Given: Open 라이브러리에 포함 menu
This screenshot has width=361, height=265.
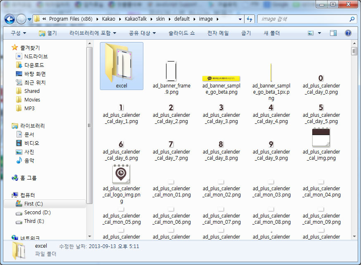Looking at the screenshot, I should [x=93, y=33].
